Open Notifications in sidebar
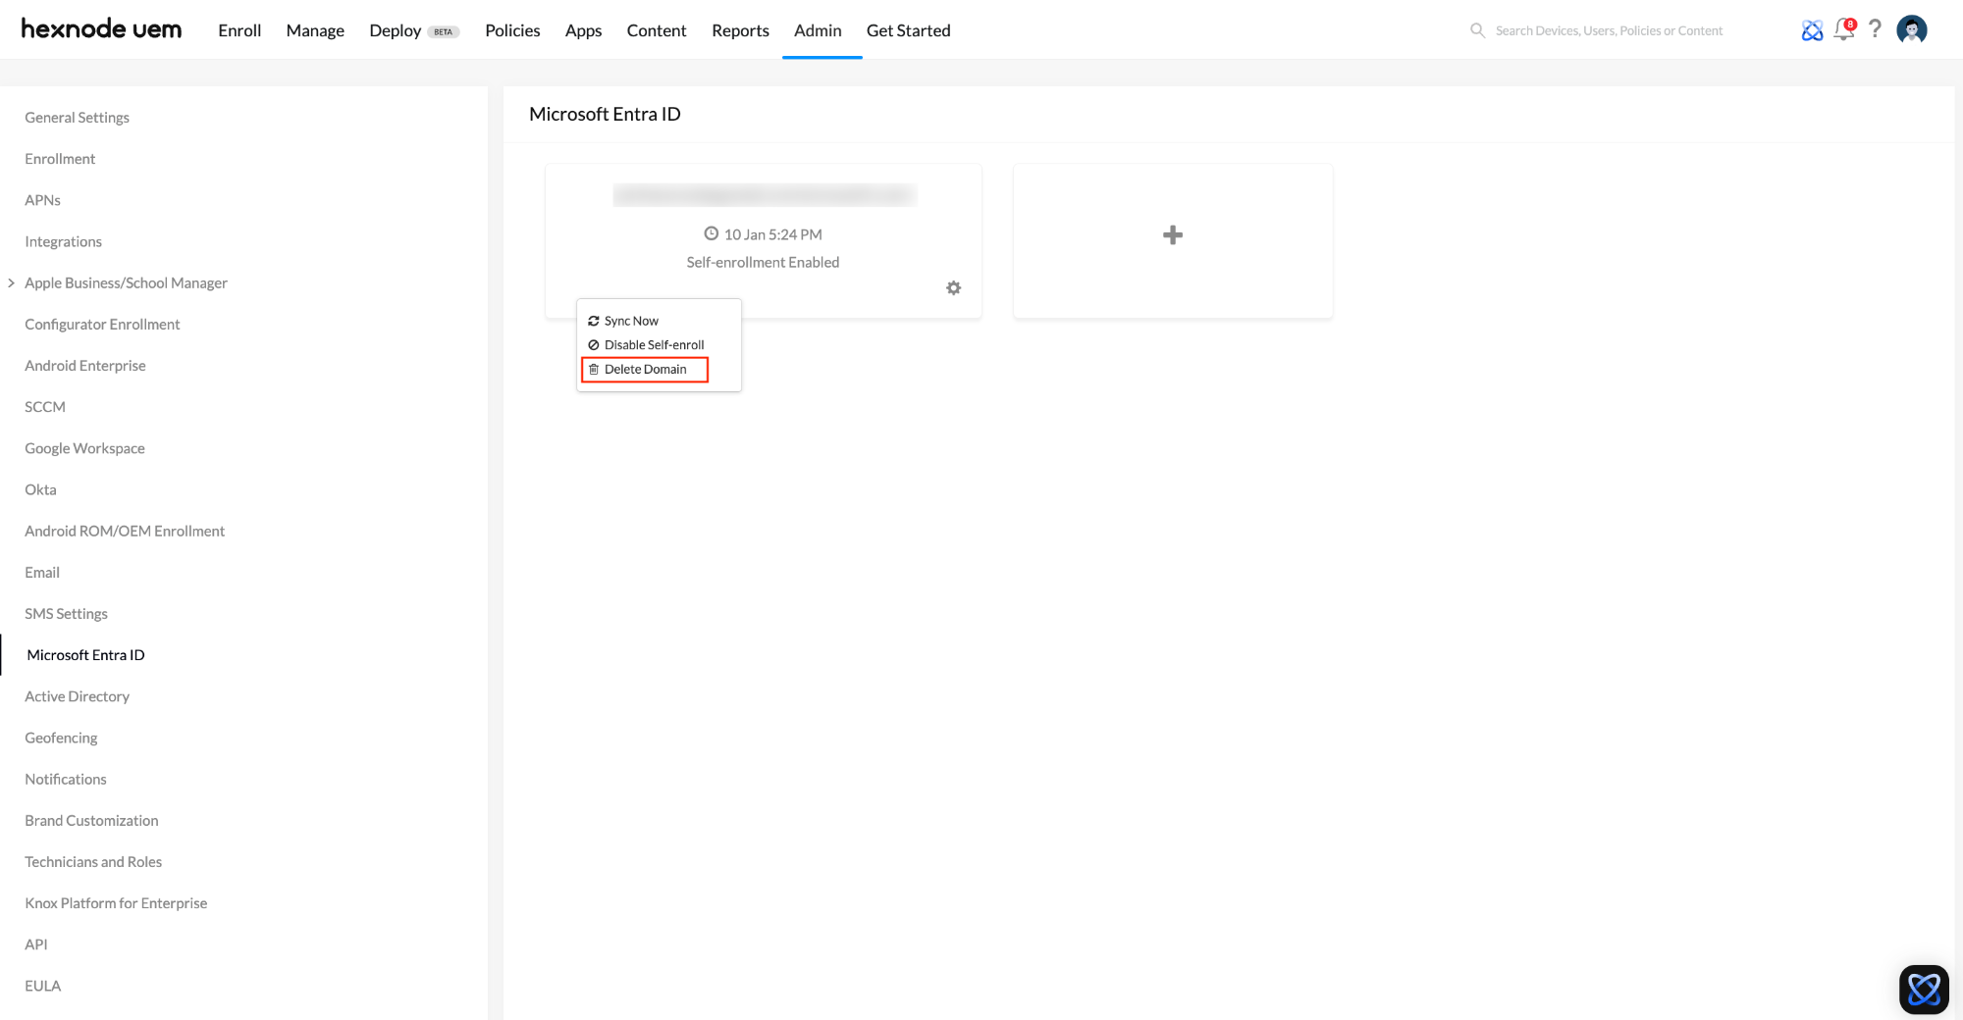Viewport: 1963px width, 1020px height. 65,780
